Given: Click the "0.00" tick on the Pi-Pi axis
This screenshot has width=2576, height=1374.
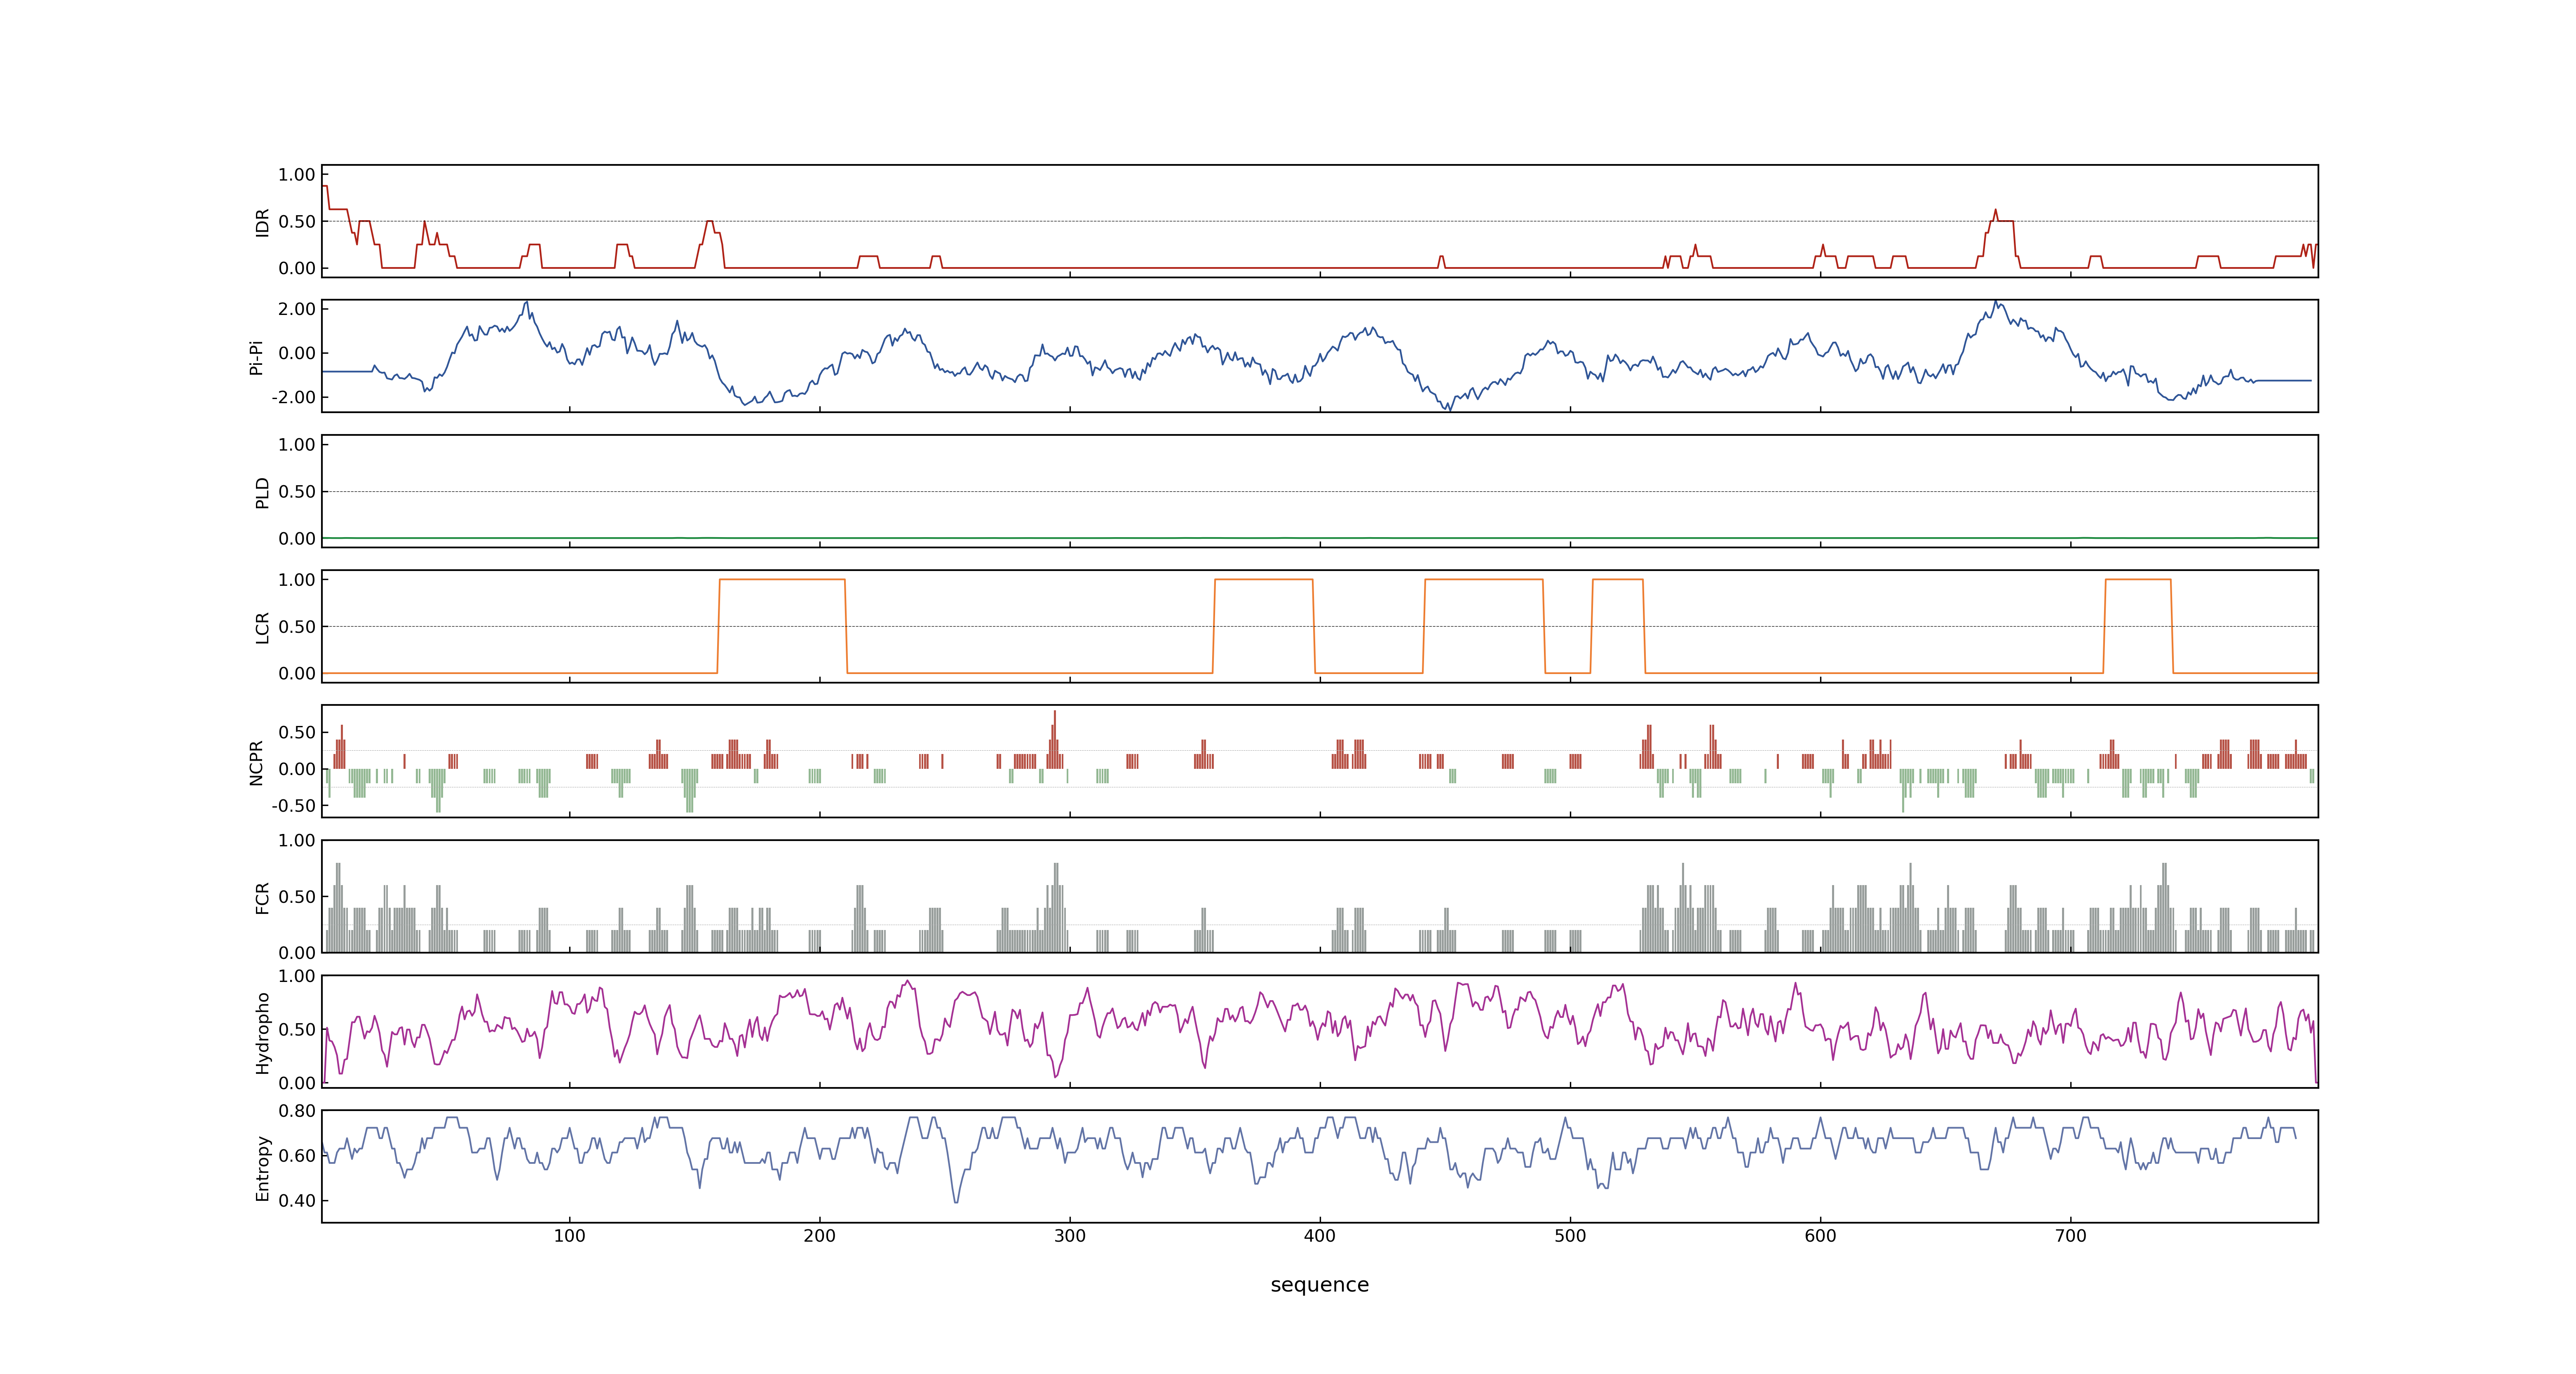Looking at the screenshot, I should (x=297, y=353).
